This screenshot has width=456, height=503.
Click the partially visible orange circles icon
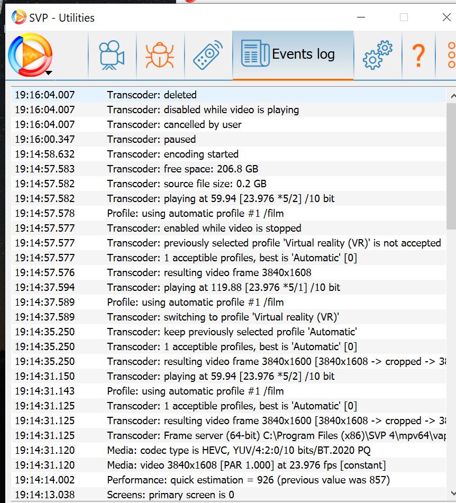pyautogui.click(x=450, y=54)
